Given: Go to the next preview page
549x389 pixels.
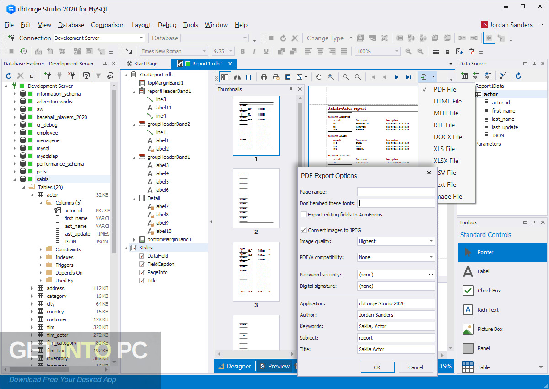Looking at the screenshot, I should [x=397, y=77].
